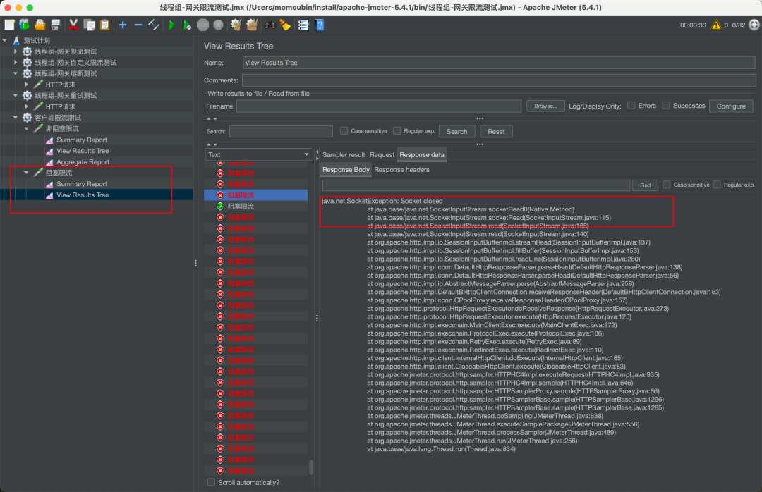Open the Text renderer dropdown
The image size is (762, 492).
pos(258,154)
